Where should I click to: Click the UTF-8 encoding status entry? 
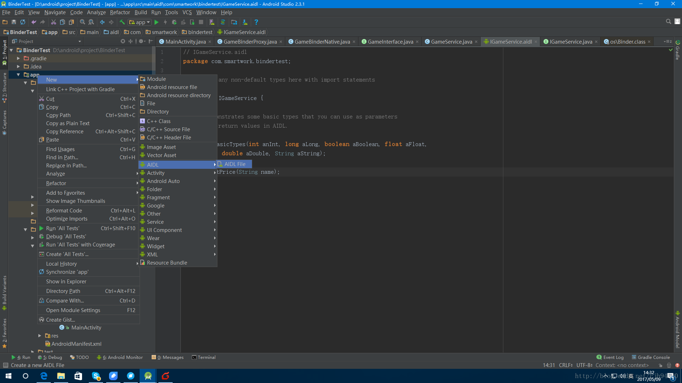tap(584, 365)
